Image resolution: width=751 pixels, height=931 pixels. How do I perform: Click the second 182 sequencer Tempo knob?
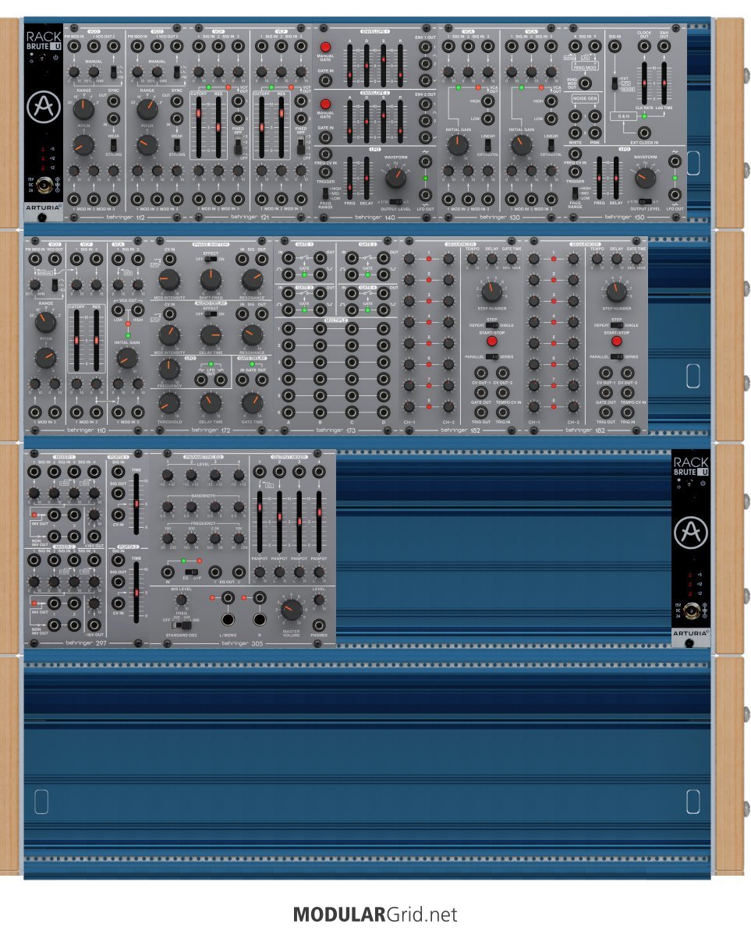click(597, 259)
